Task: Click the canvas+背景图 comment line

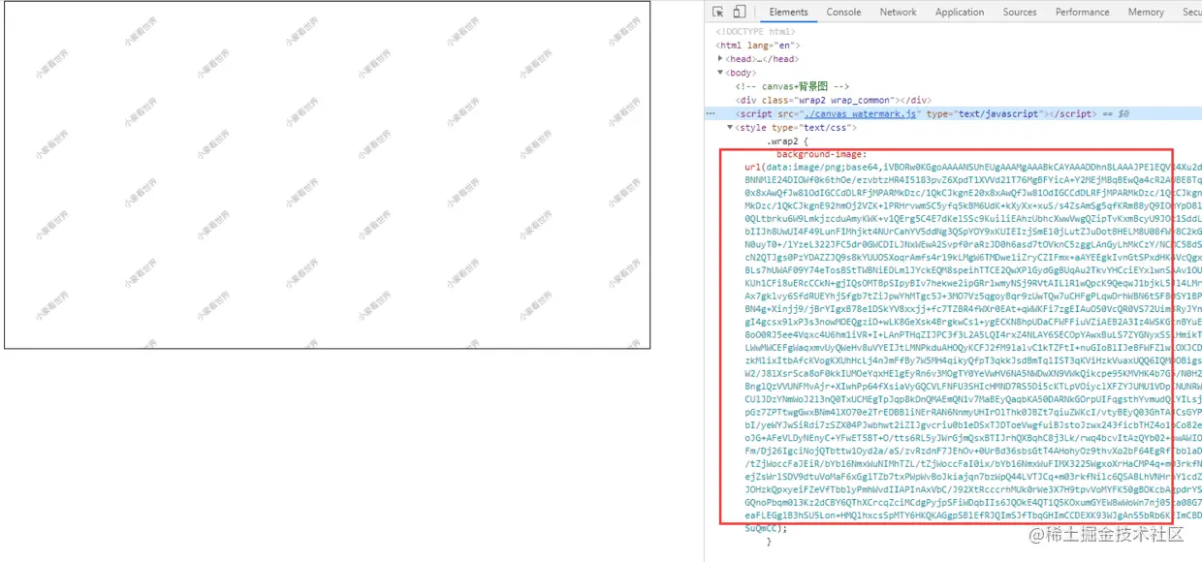Action: [x=793, y=86]
